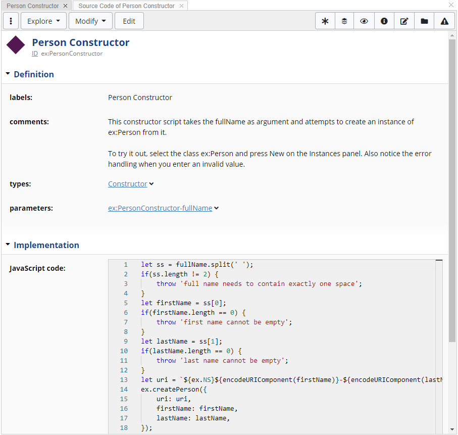
Task: Close the Person Constructor tab
Action: pos(66,6)
